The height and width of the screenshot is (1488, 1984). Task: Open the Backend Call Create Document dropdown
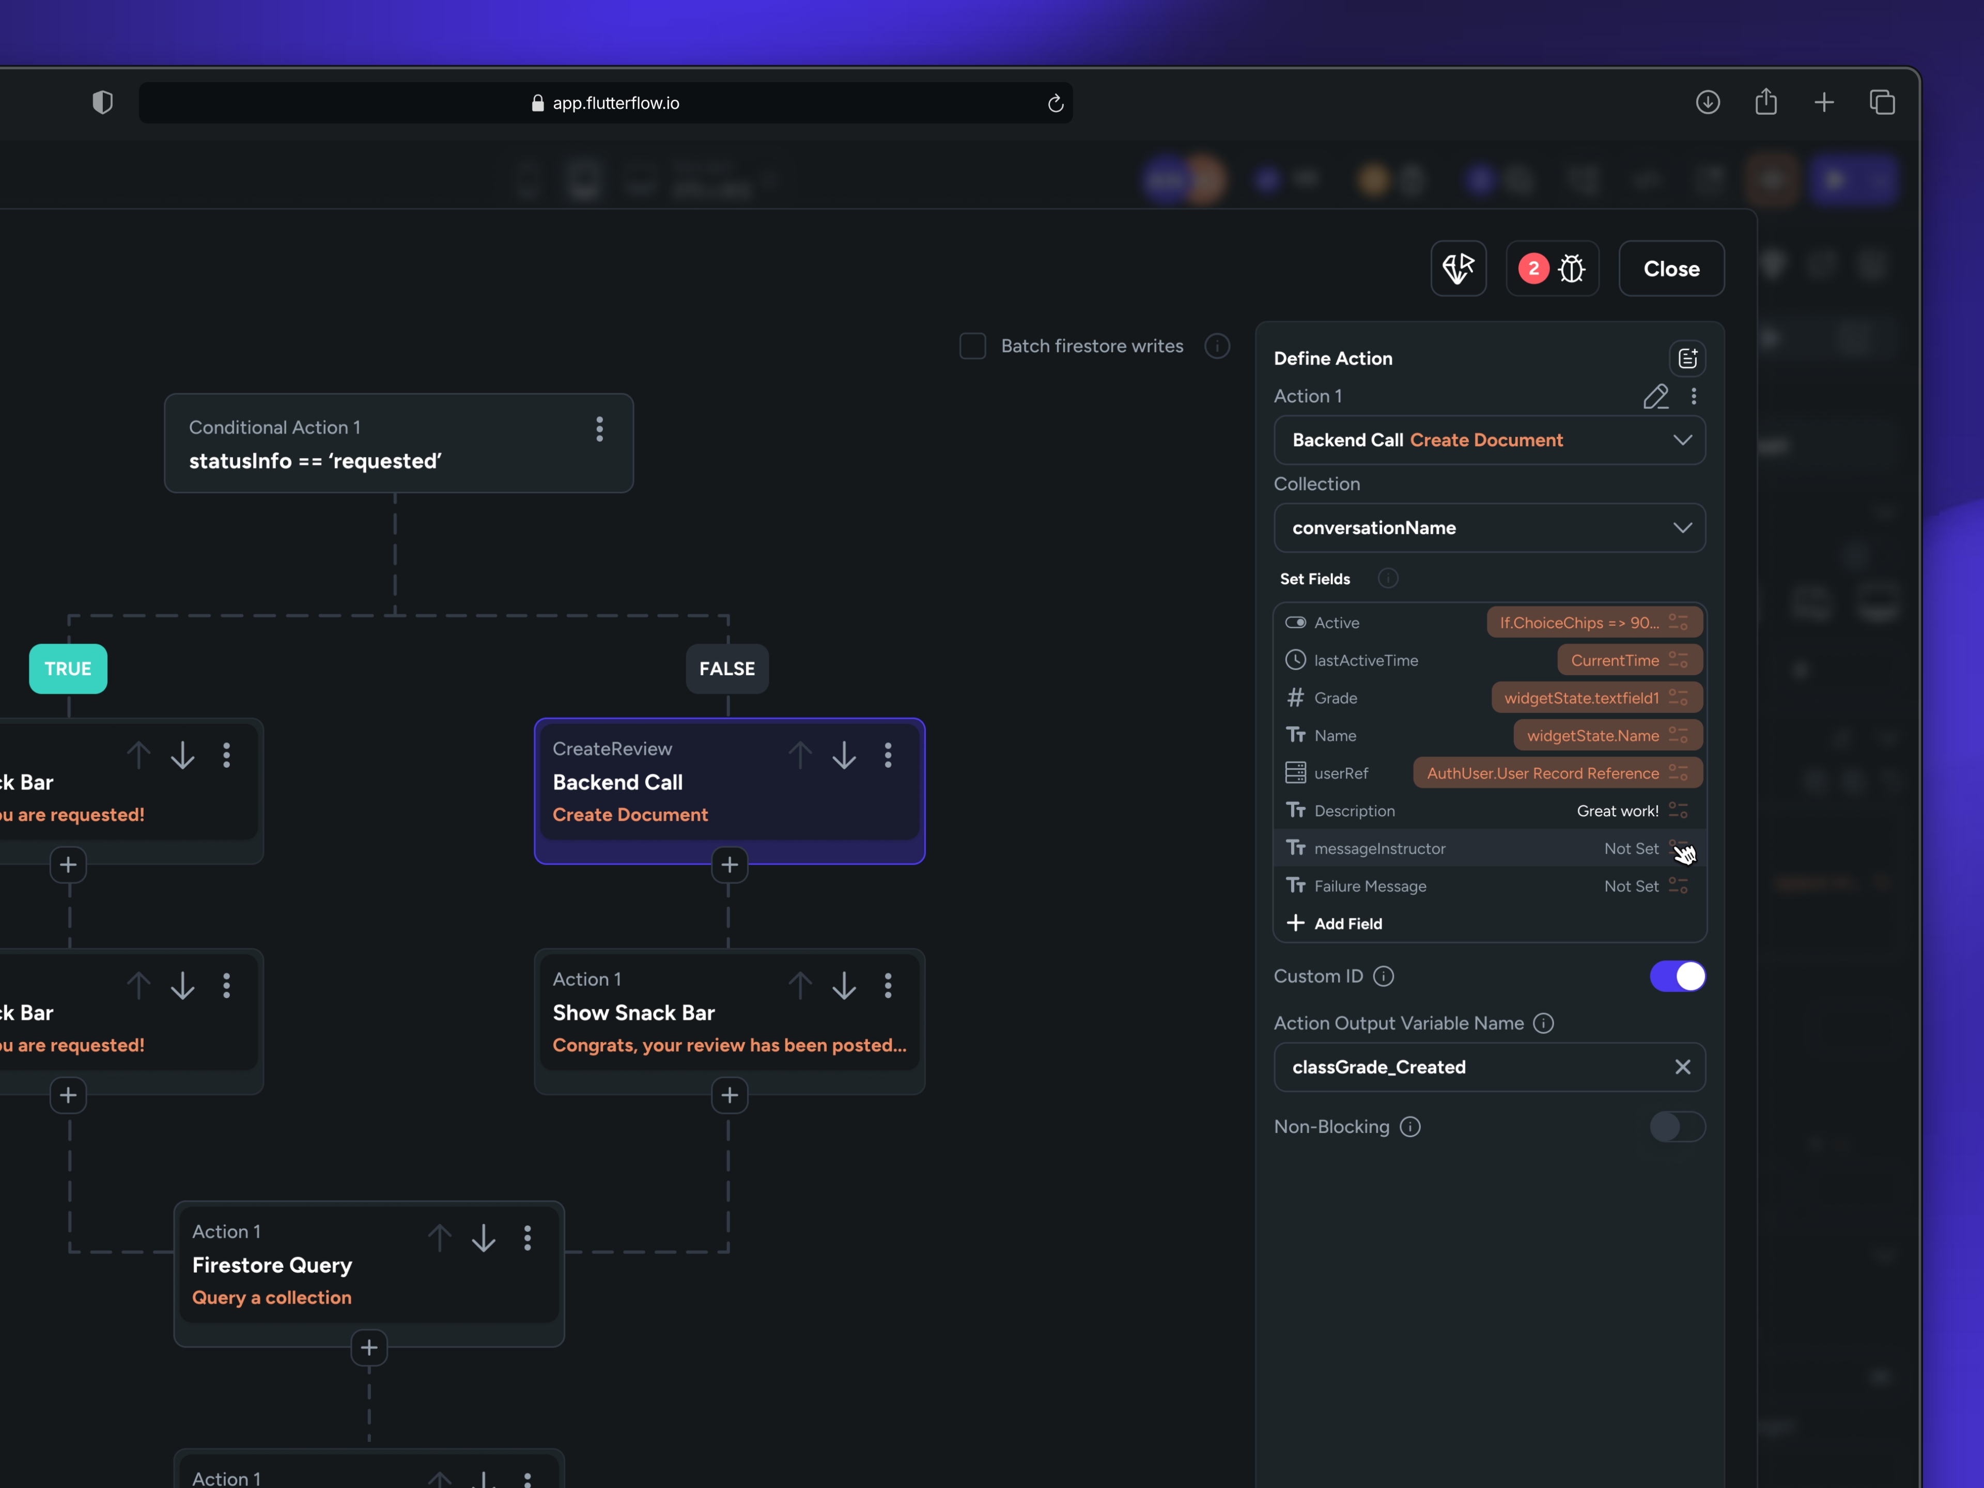point(1489,440)
